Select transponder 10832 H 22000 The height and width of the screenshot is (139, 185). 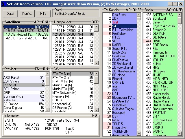(73, 61)
